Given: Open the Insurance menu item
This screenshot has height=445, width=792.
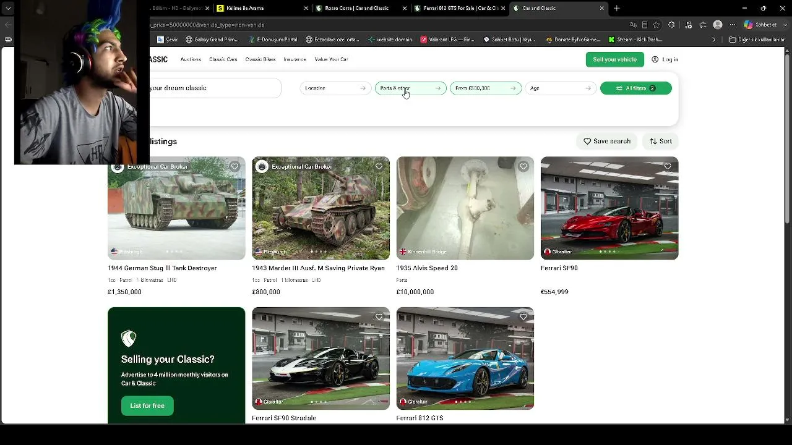Looking at the screenshot, I should (295, 59).
